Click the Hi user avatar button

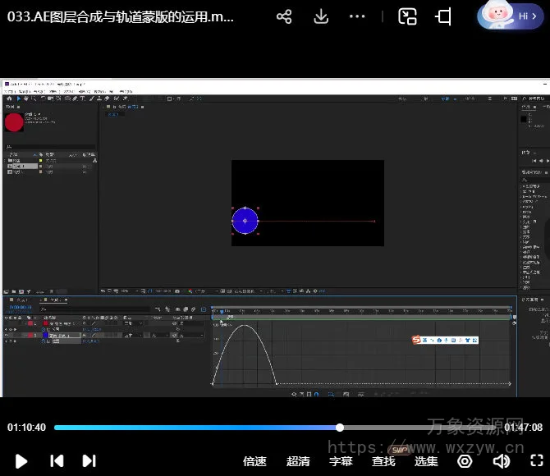tap(512, 16)
